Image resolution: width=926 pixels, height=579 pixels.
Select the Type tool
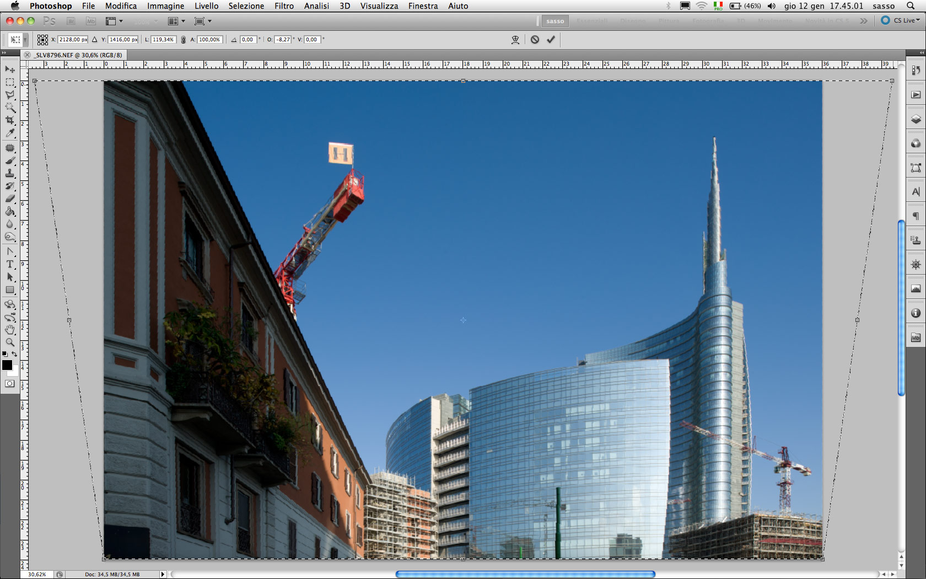[x=10, y=264]
